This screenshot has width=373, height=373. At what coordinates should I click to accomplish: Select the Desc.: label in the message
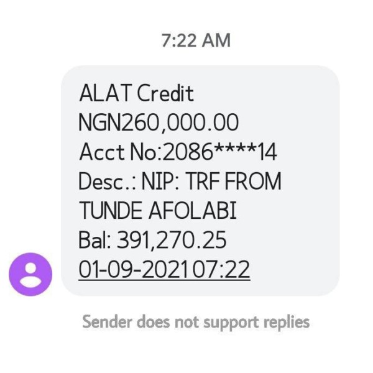[x=107, y=181]
